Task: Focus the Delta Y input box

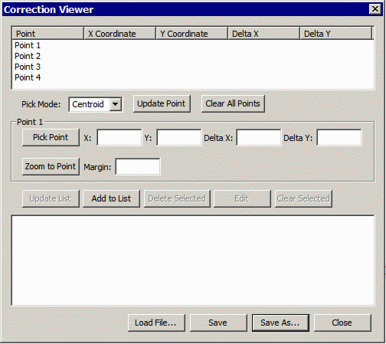Action: coord(339,138)
